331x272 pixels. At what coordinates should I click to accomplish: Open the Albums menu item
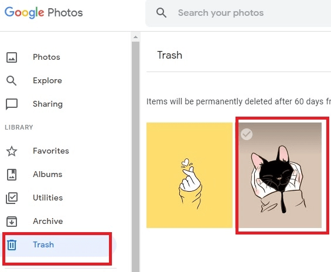pos(47,175)
